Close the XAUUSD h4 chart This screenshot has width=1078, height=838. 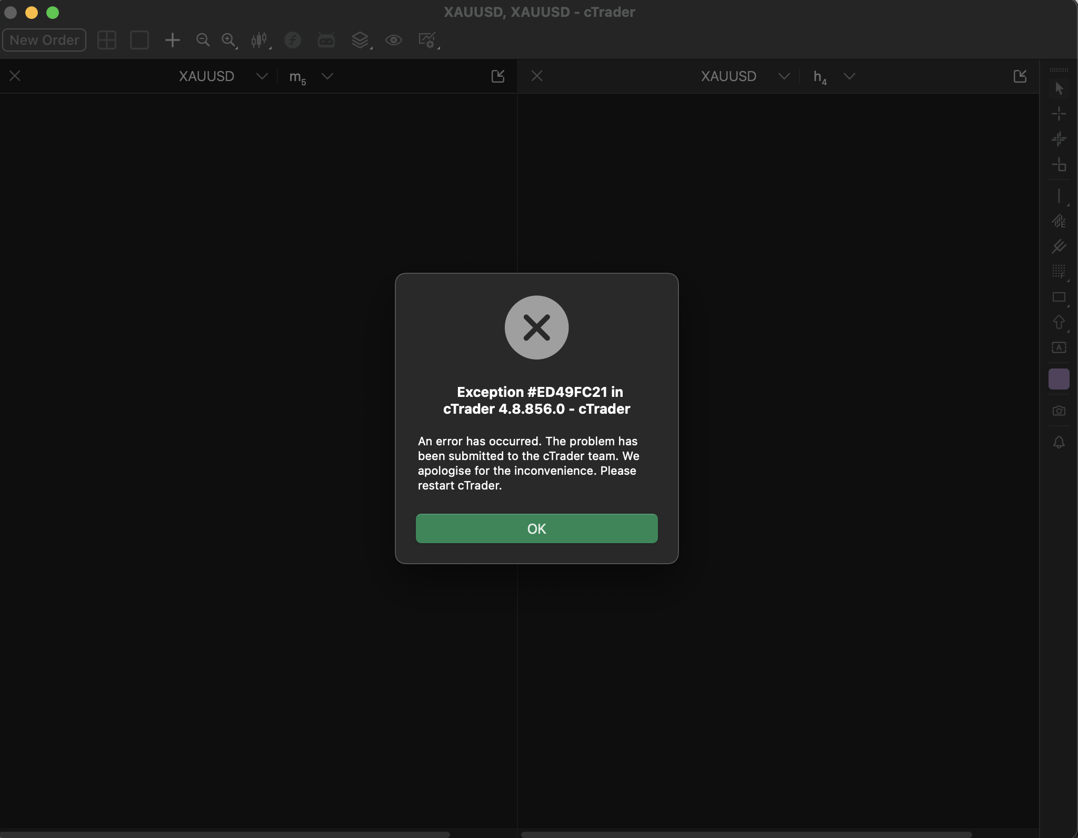coord(537,76)
